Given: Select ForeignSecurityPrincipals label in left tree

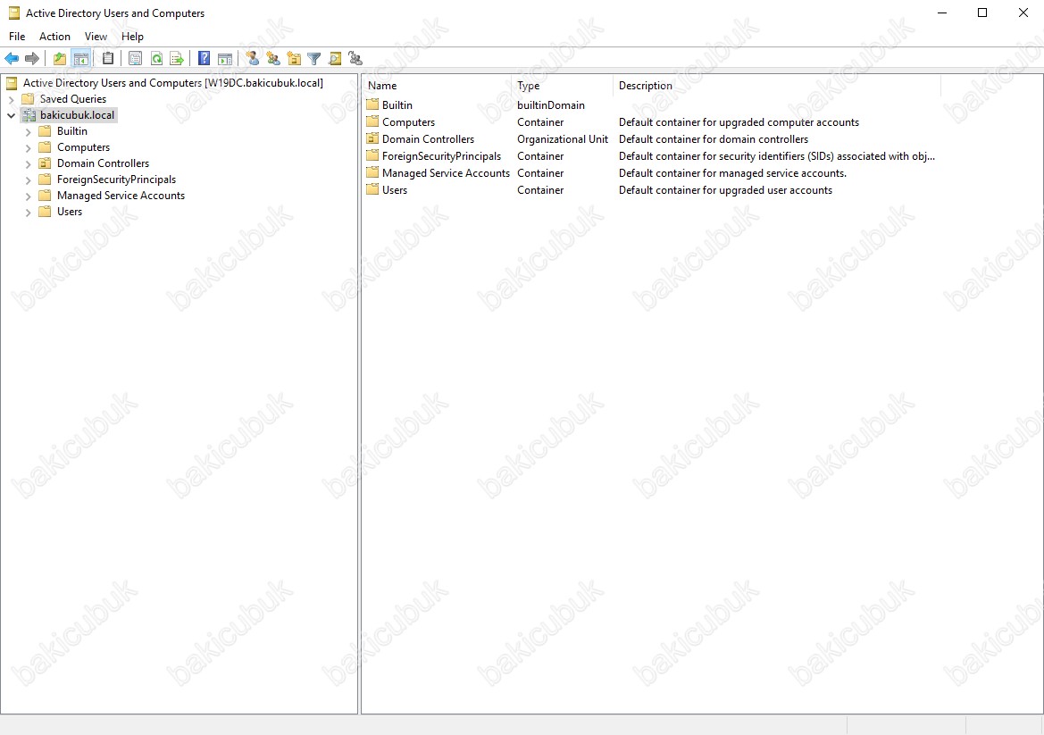Looking at the screenshot, I should coord(116,180).
